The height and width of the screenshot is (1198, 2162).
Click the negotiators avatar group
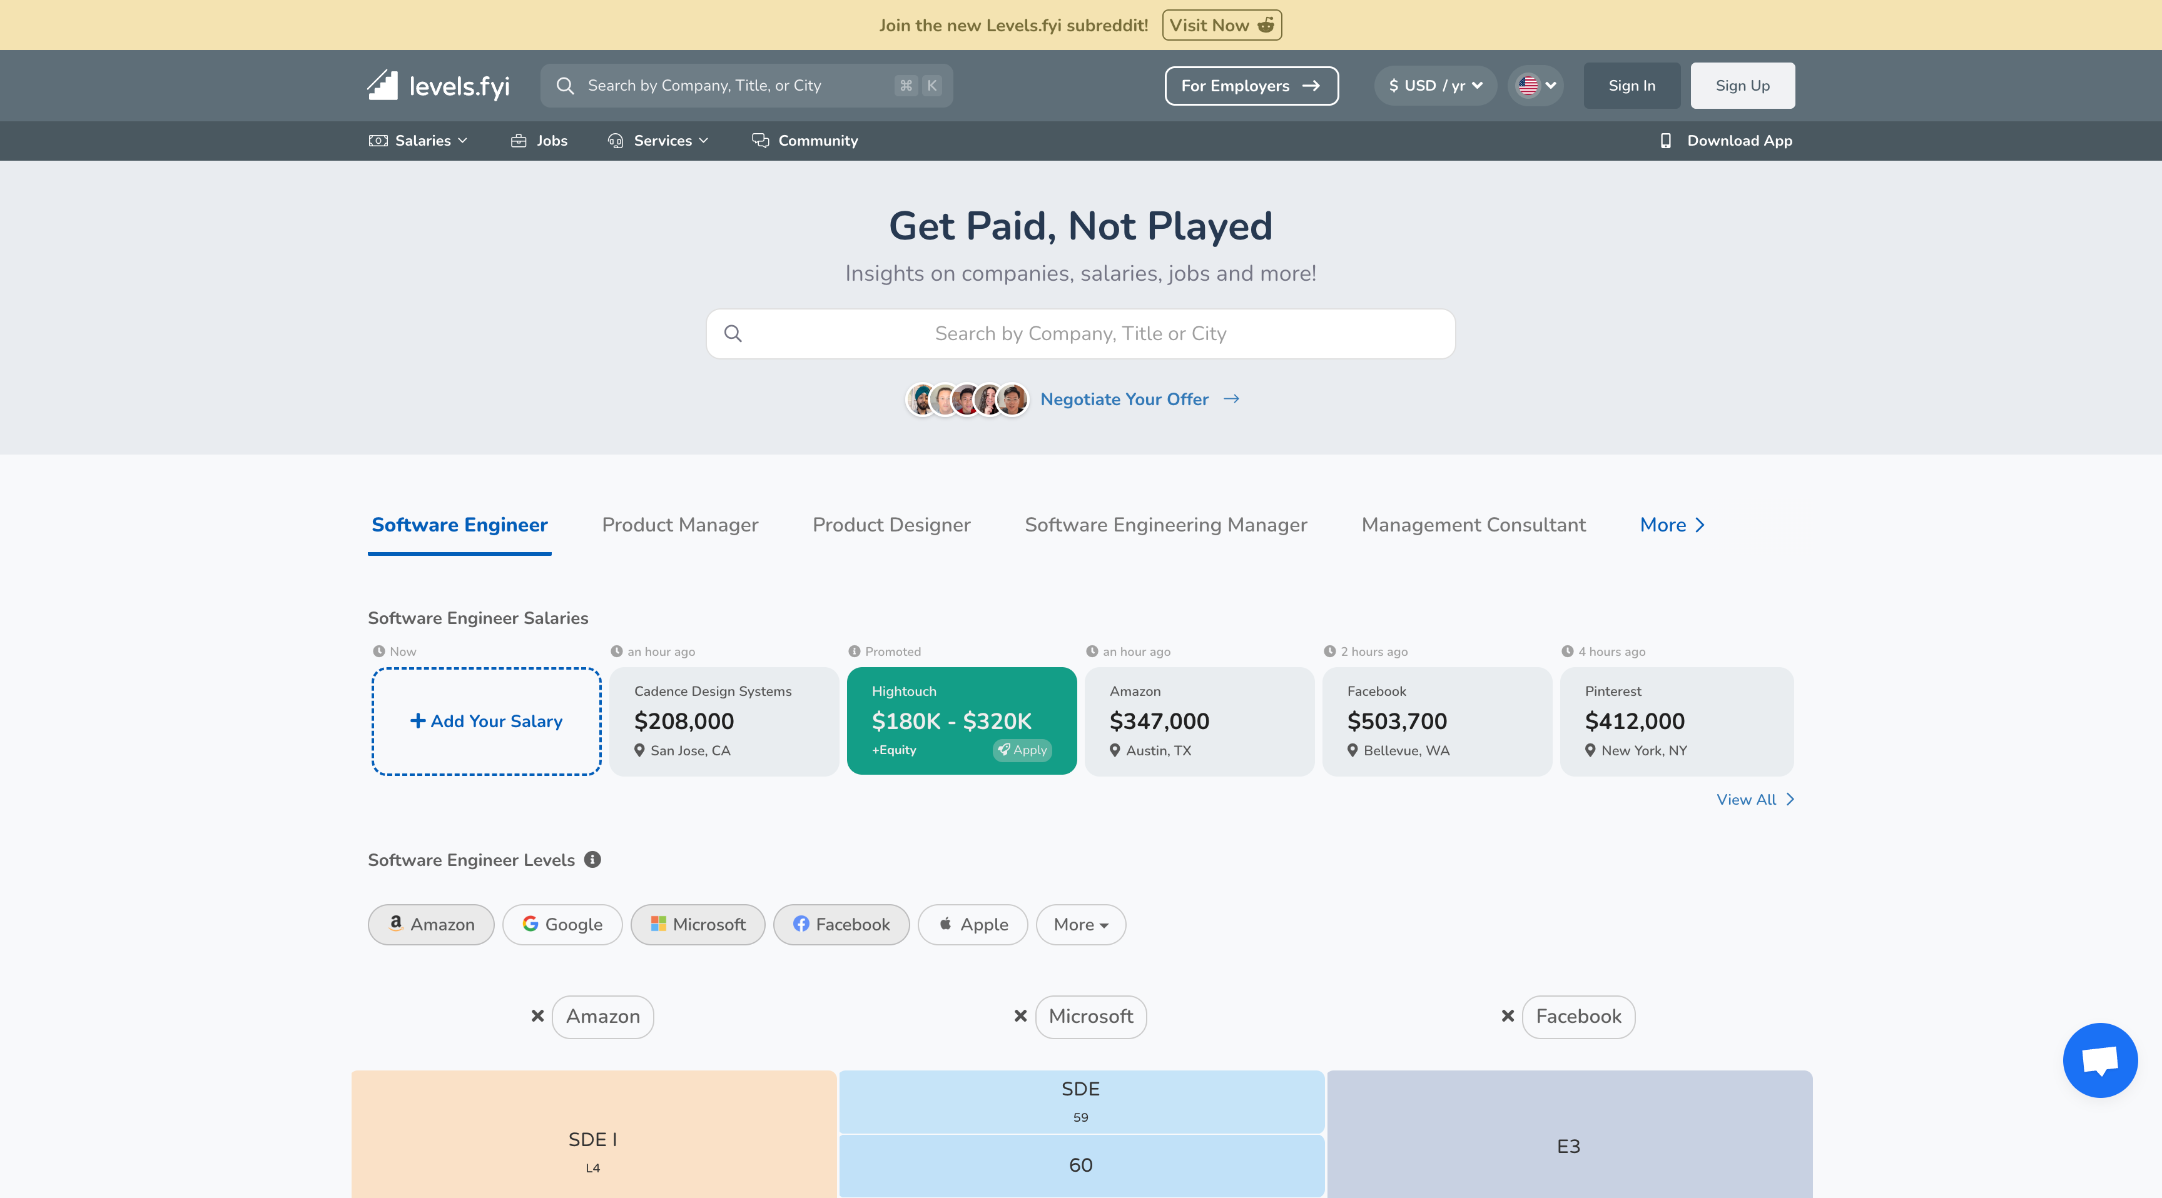point(967,400)
